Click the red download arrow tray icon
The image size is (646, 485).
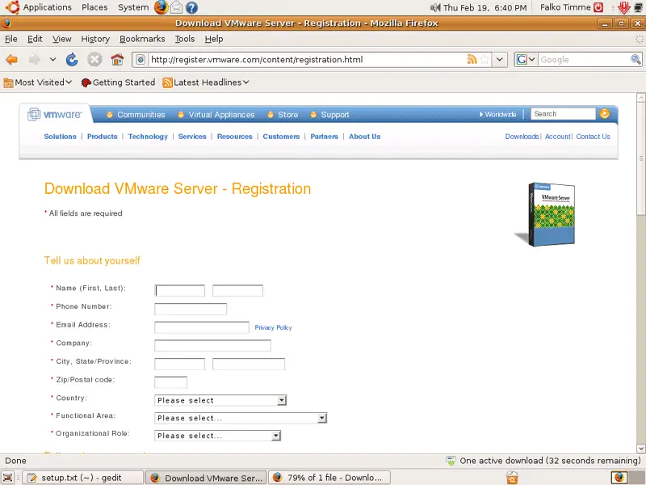click(x=623, y=7)
